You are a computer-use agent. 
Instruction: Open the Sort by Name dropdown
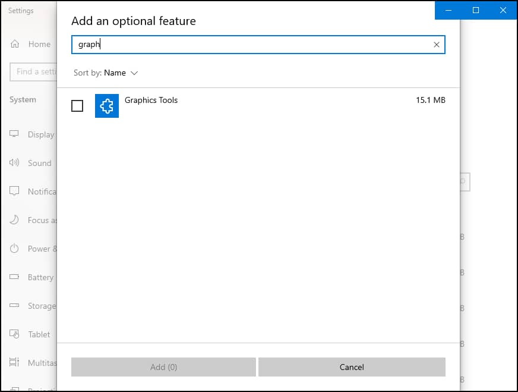[106, 73]
